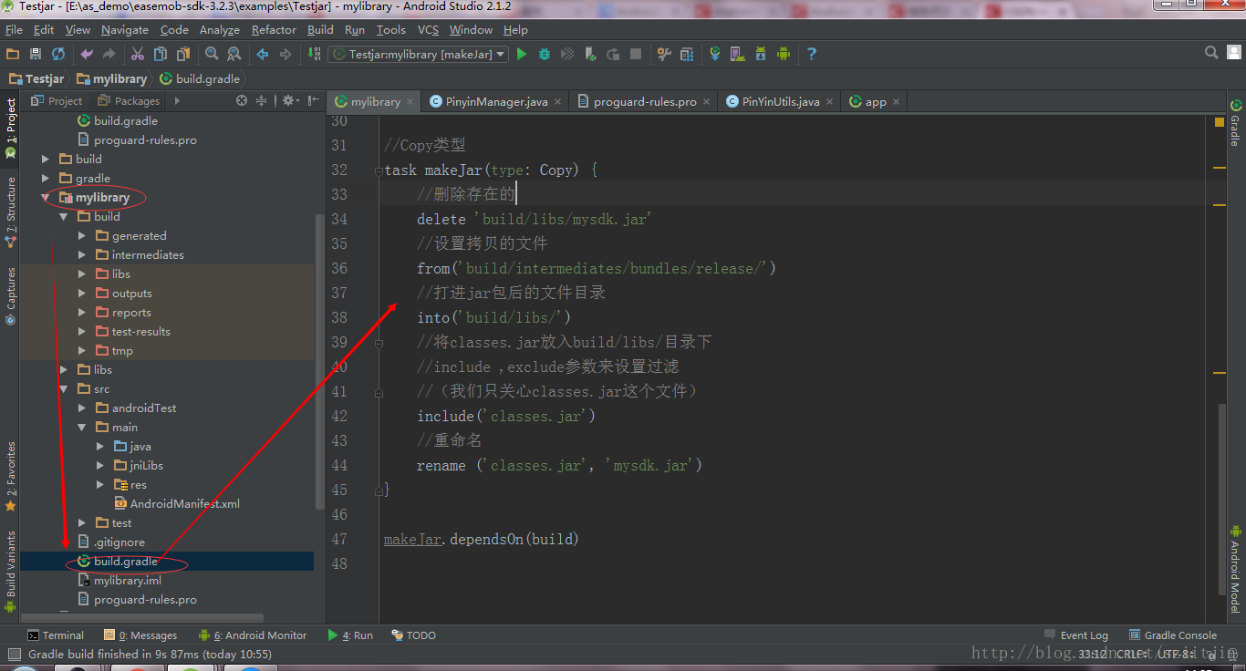Open the 6: Android Monitor tool window
The image size is (1246, 671).
(253, 635)
